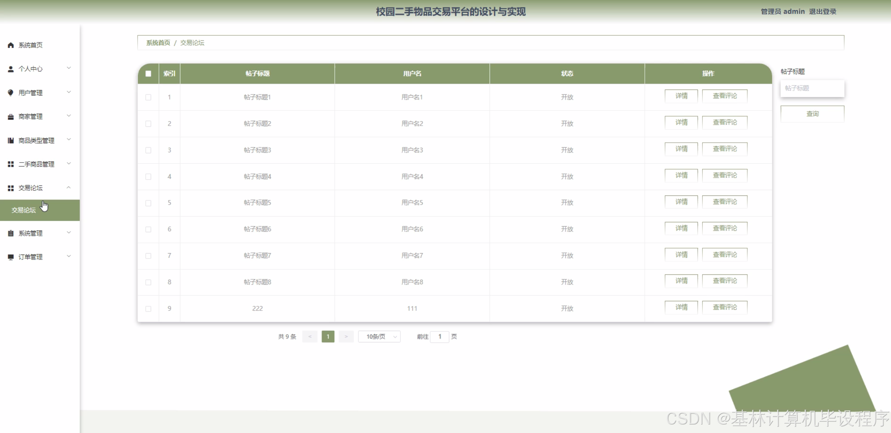The height and width of the screenshot is (433, 891).
Task: Click the monitor icon for 订单管理
Action: [x=11, y=257]
